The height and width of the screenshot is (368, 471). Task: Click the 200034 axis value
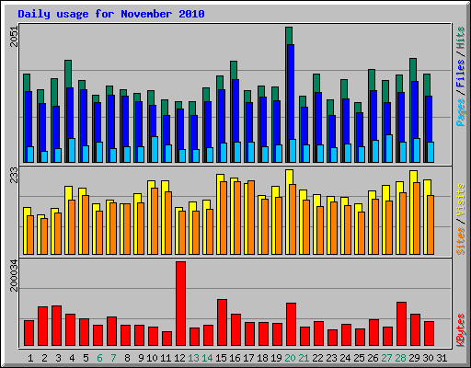click(x=14, y=275)
